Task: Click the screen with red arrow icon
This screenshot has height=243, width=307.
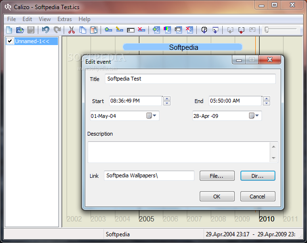Action: click(x=241, y=30)
